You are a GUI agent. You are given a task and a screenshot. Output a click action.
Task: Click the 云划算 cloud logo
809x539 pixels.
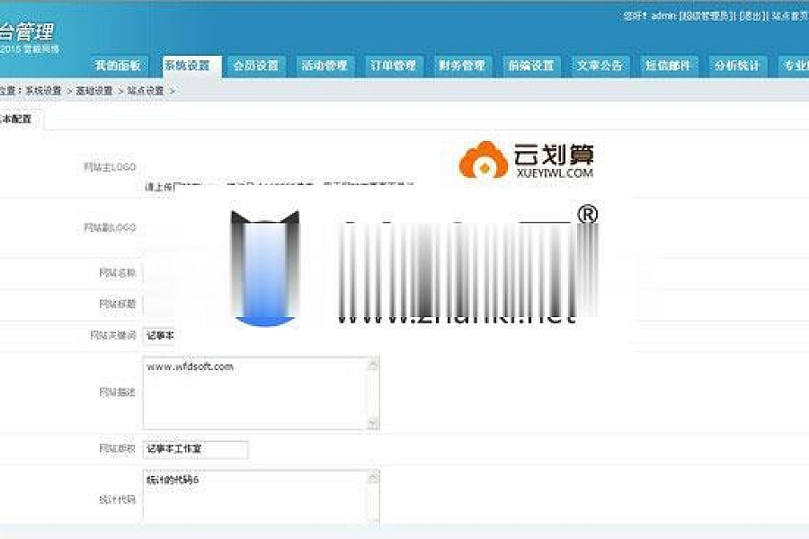point(484,160)
